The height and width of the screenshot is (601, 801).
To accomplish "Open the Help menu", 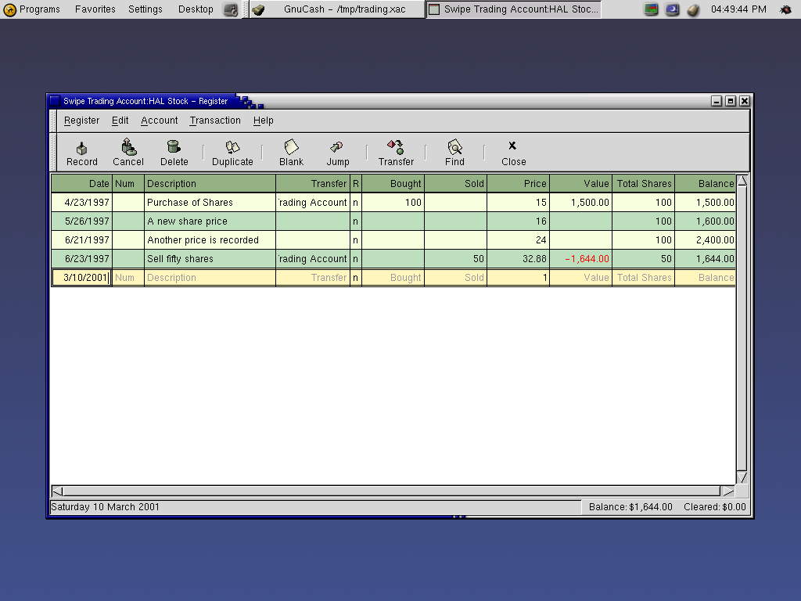I will 263,121.
